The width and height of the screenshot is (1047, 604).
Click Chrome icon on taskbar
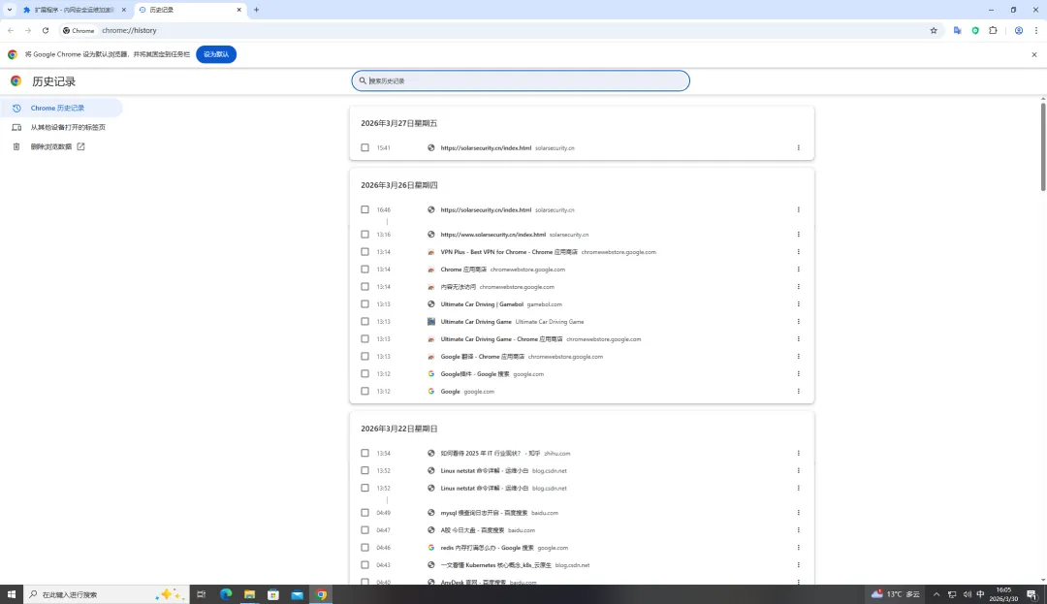[321, 594]
